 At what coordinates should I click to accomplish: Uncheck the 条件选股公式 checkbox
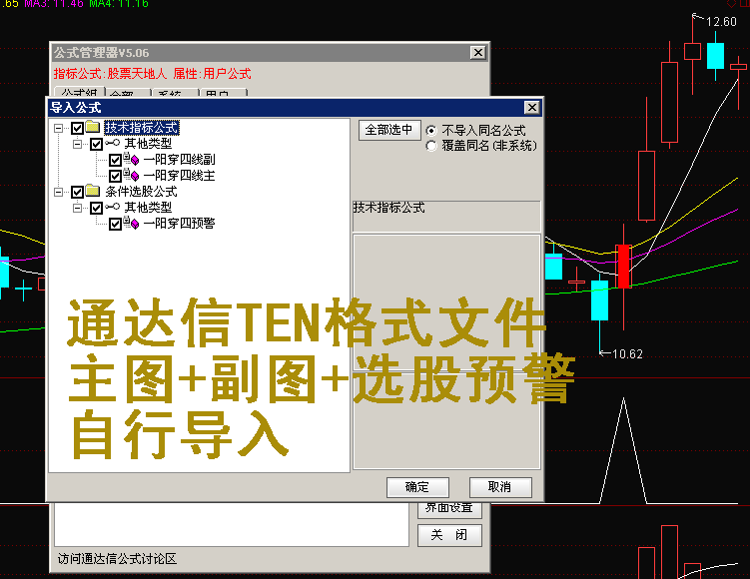(78, 193)
